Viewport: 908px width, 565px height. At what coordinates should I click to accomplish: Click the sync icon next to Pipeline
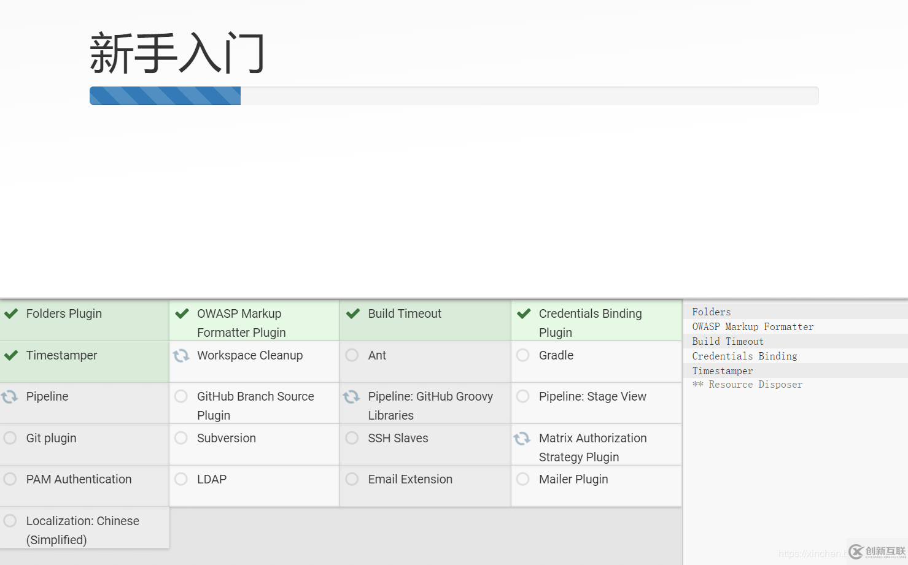(x=10, y=396)
